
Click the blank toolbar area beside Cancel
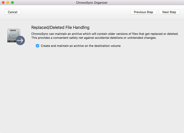[x=75, y=12]
